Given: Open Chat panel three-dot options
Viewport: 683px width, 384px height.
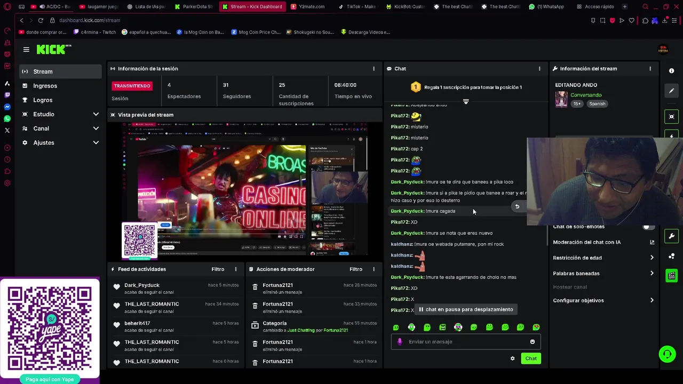Looking at the screenshot, I should coord(539,69).
